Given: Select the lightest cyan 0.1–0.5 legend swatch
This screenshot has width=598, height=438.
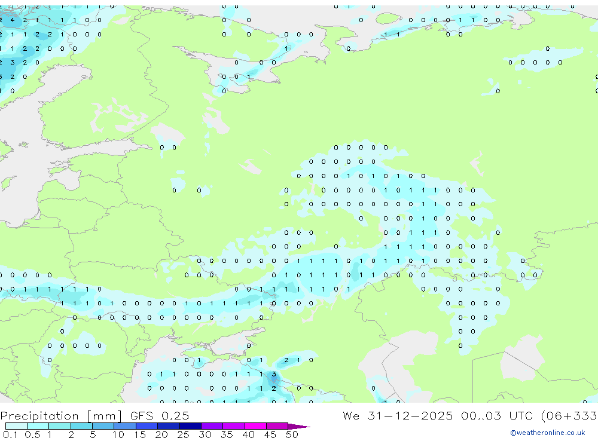Looking at the screenshot, I should pos(16,426).
